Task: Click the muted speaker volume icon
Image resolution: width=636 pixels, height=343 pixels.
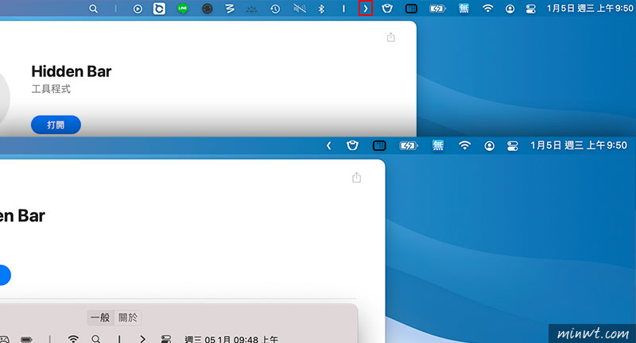Action: [x=300, y=9]
